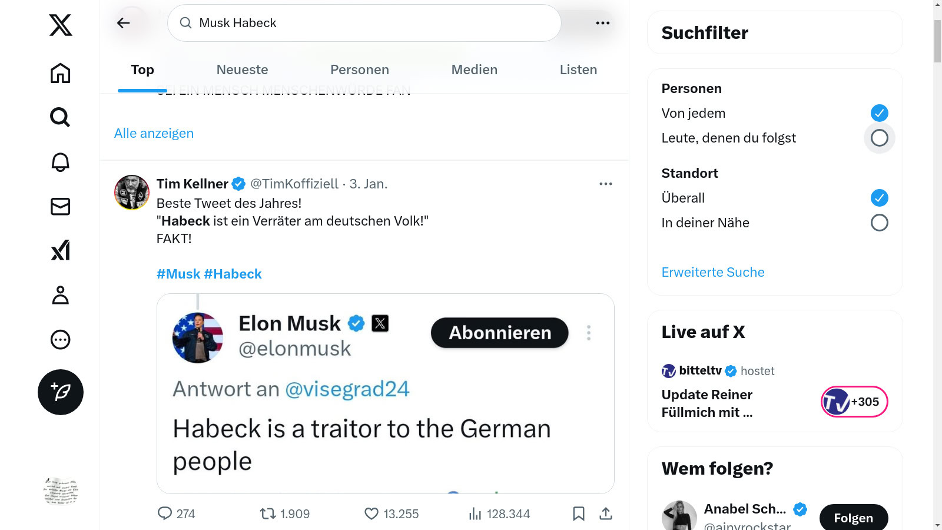942x530 pixels.
Task: Select 'Leute, denen du folgst' radio button
Action: tap(879, 138)
